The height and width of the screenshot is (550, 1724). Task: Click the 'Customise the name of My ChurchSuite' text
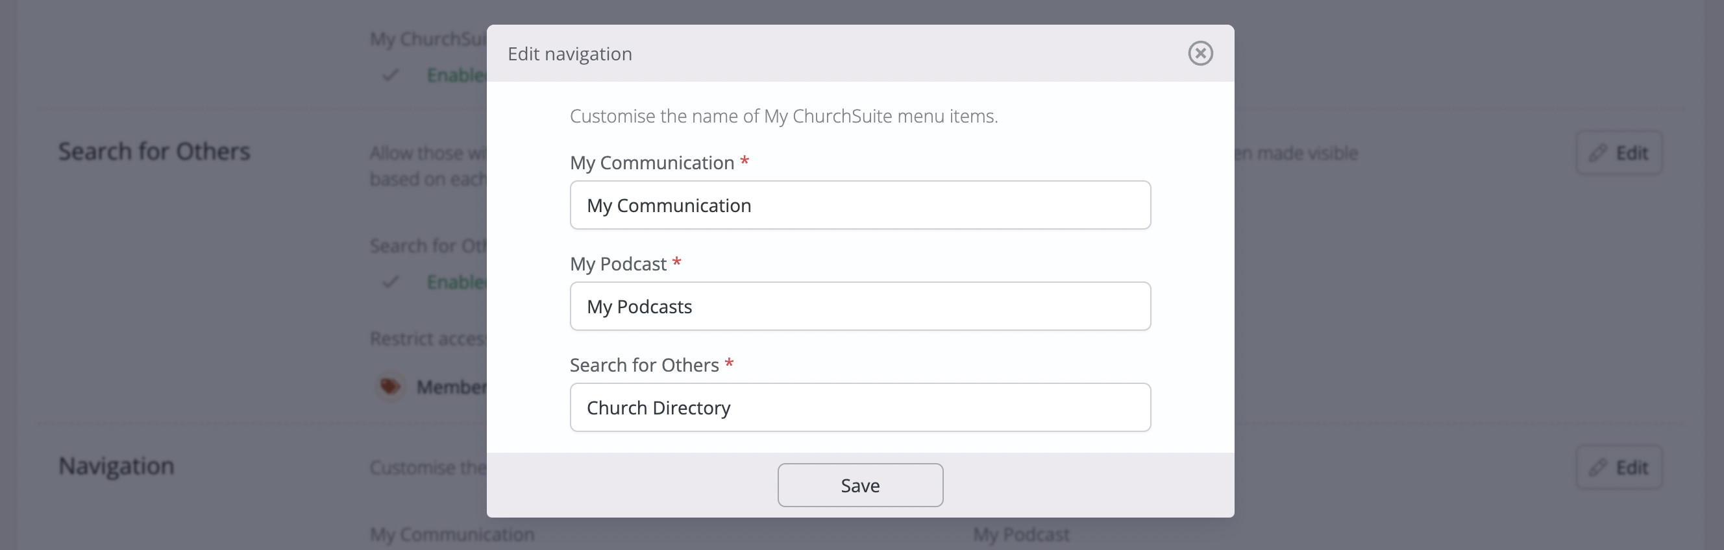tap(783, 115)
